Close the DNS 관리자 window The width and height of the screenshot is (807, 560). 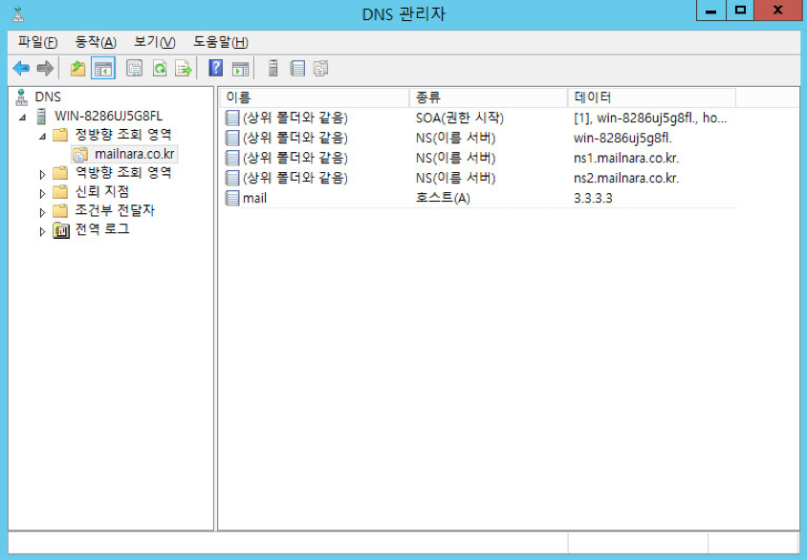(778, 11)
